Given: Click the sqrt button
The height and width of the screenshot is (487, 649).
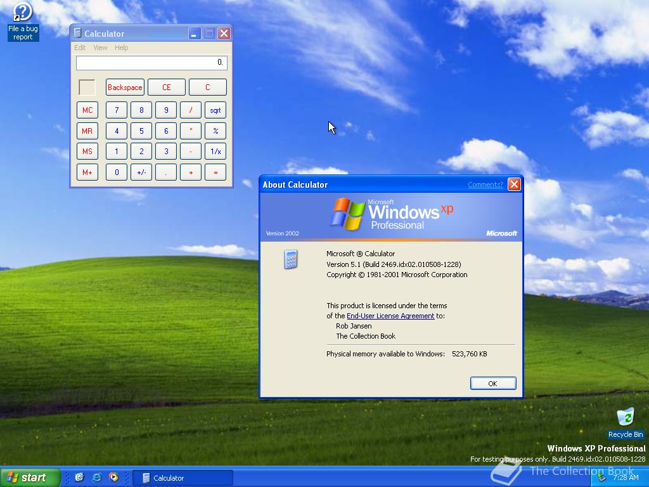Looking at the screenshot, I should click(x=215, y=110).
